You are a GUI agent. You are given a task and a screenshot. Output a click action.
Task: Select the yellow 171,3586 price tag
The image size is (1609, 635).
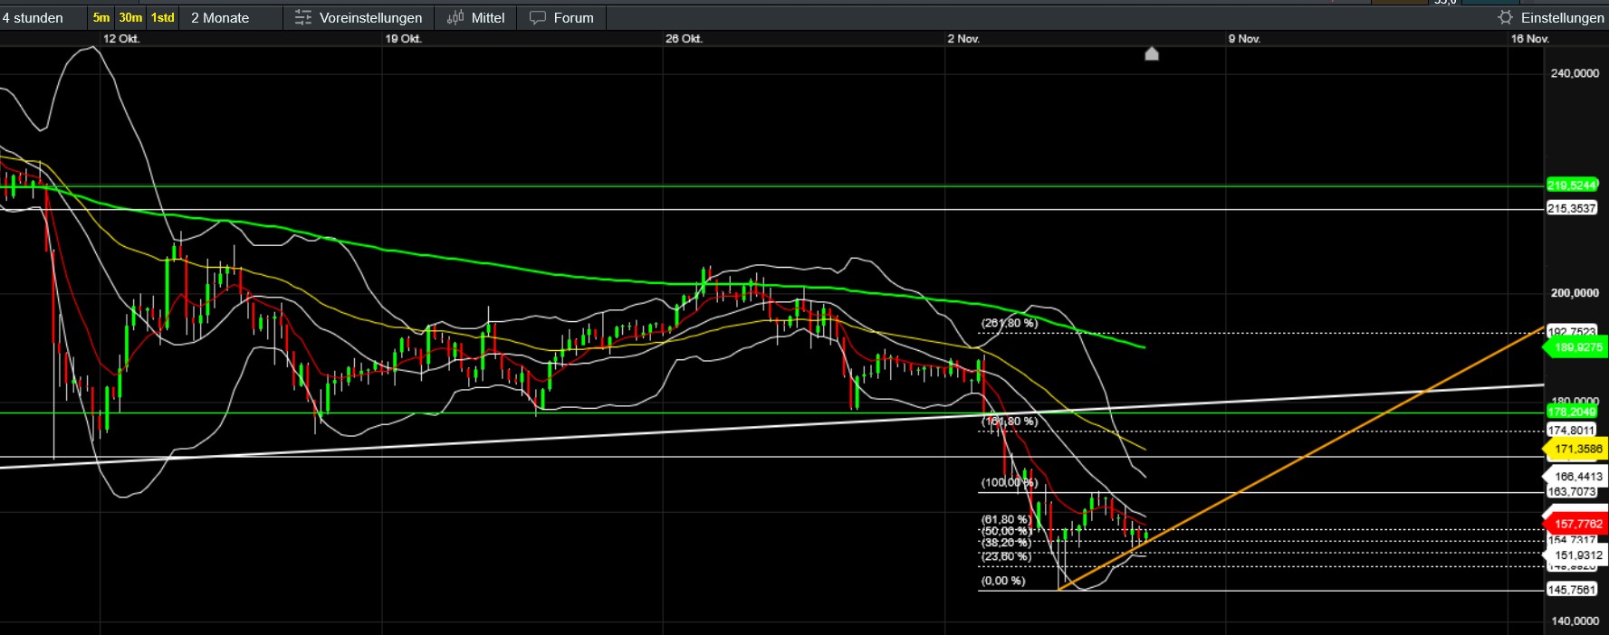click(x=1577, y=449)
